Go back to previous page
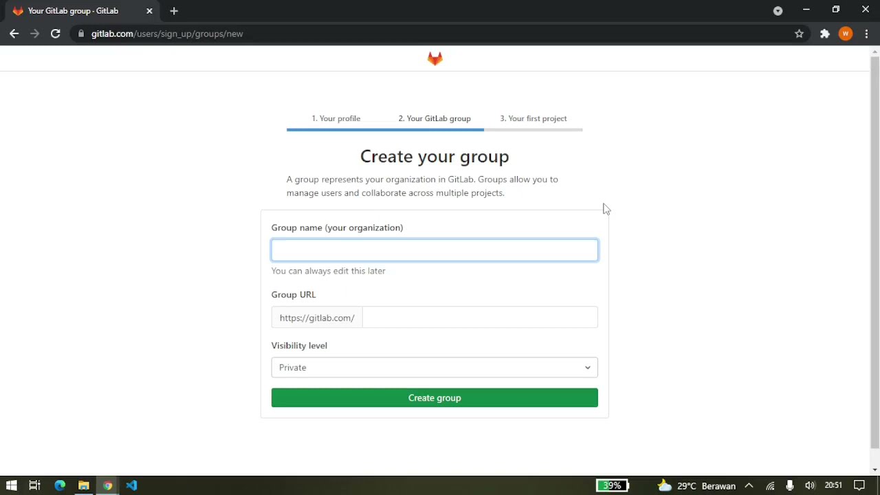The image size is (880, 495). (x=14, y=34)
